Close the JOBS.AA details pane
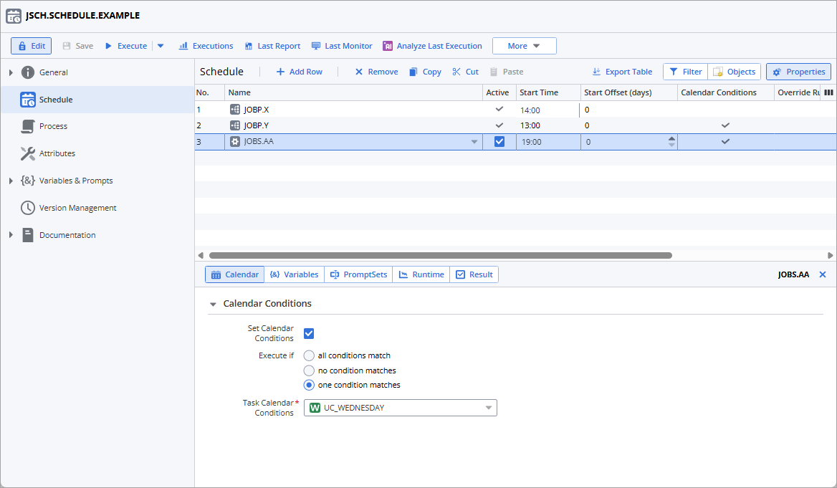 (x=823, y=274)
